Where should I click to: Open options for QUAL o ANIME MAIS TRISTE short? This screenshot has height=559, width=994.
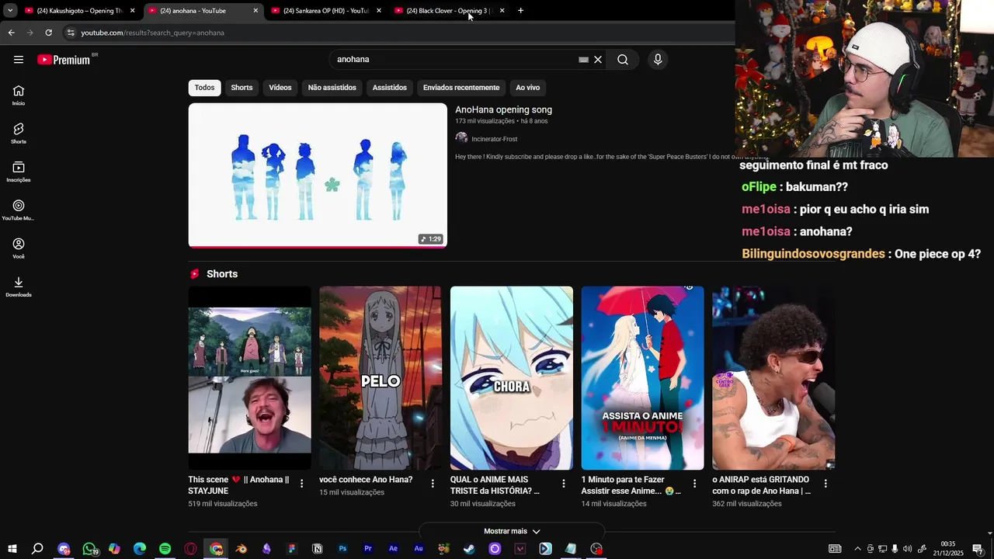point(564,483)
